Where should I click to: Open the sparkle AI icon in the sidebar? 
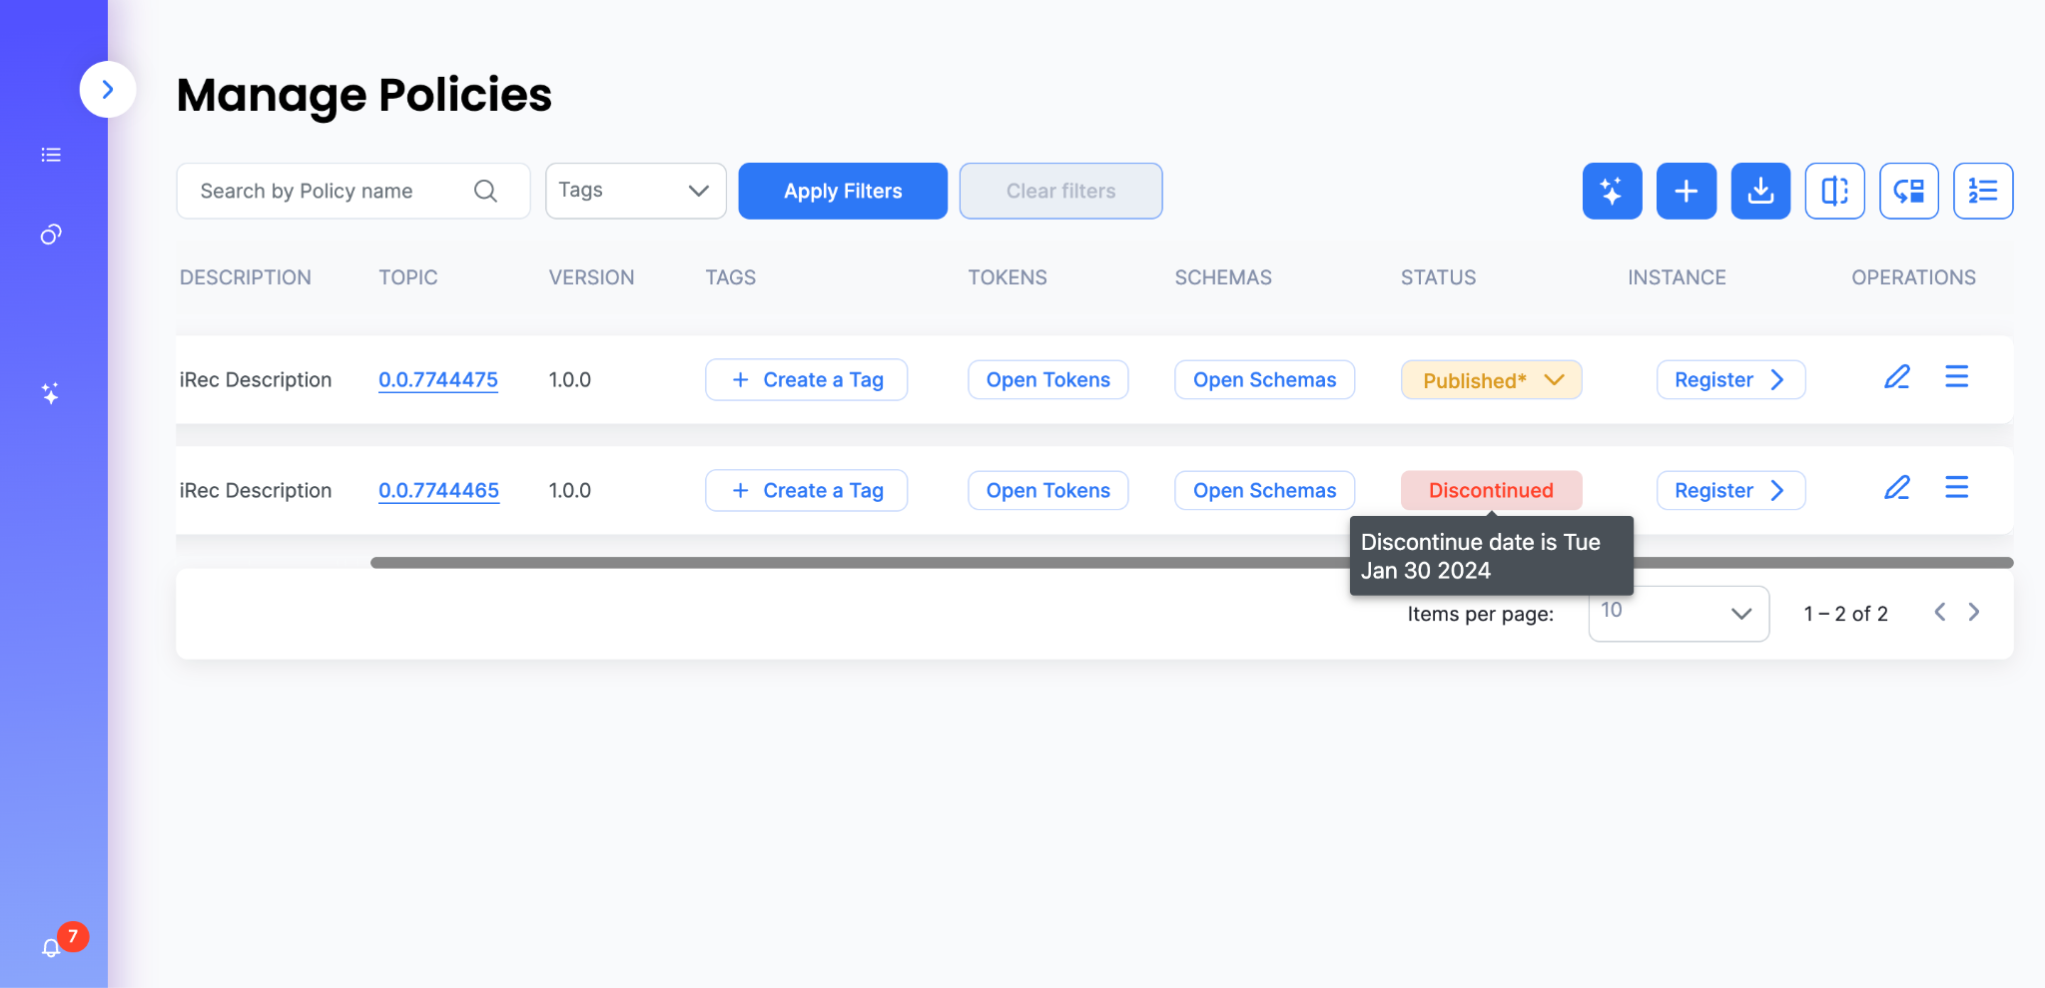(x=51, y=393)
